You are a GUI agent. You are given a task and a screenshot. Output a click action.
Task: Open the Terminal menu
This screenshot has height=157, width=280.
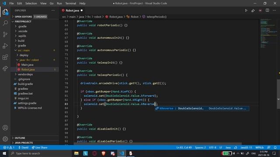click(x=70, y=3)
